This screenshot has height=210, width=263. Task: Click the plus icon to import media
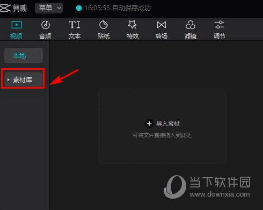[x=149, y=124]
